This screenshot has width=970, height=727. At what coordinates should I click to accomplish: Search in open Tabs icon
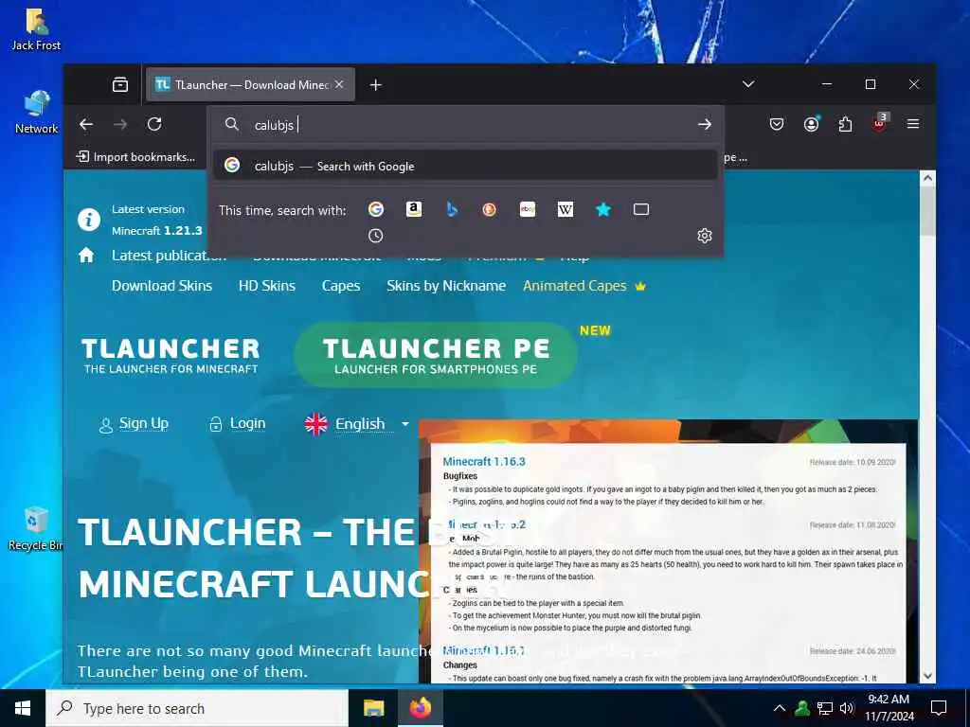coord(641,209)
